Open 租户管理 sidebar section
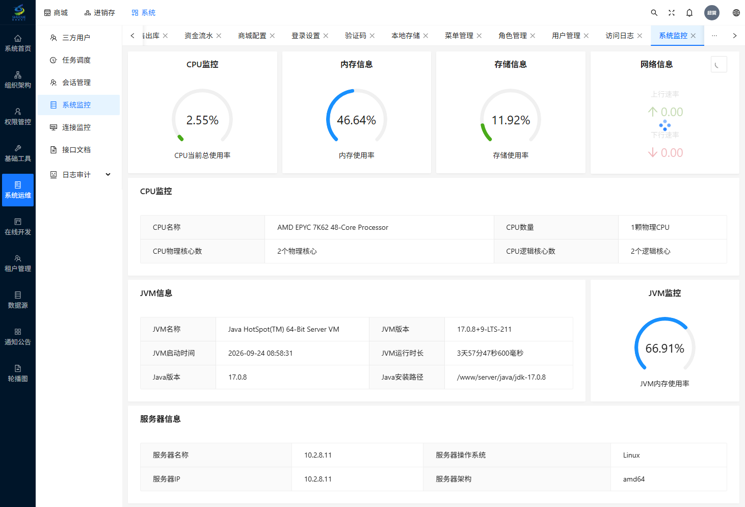Screen dimensions: 745x507 click(18, 263)
